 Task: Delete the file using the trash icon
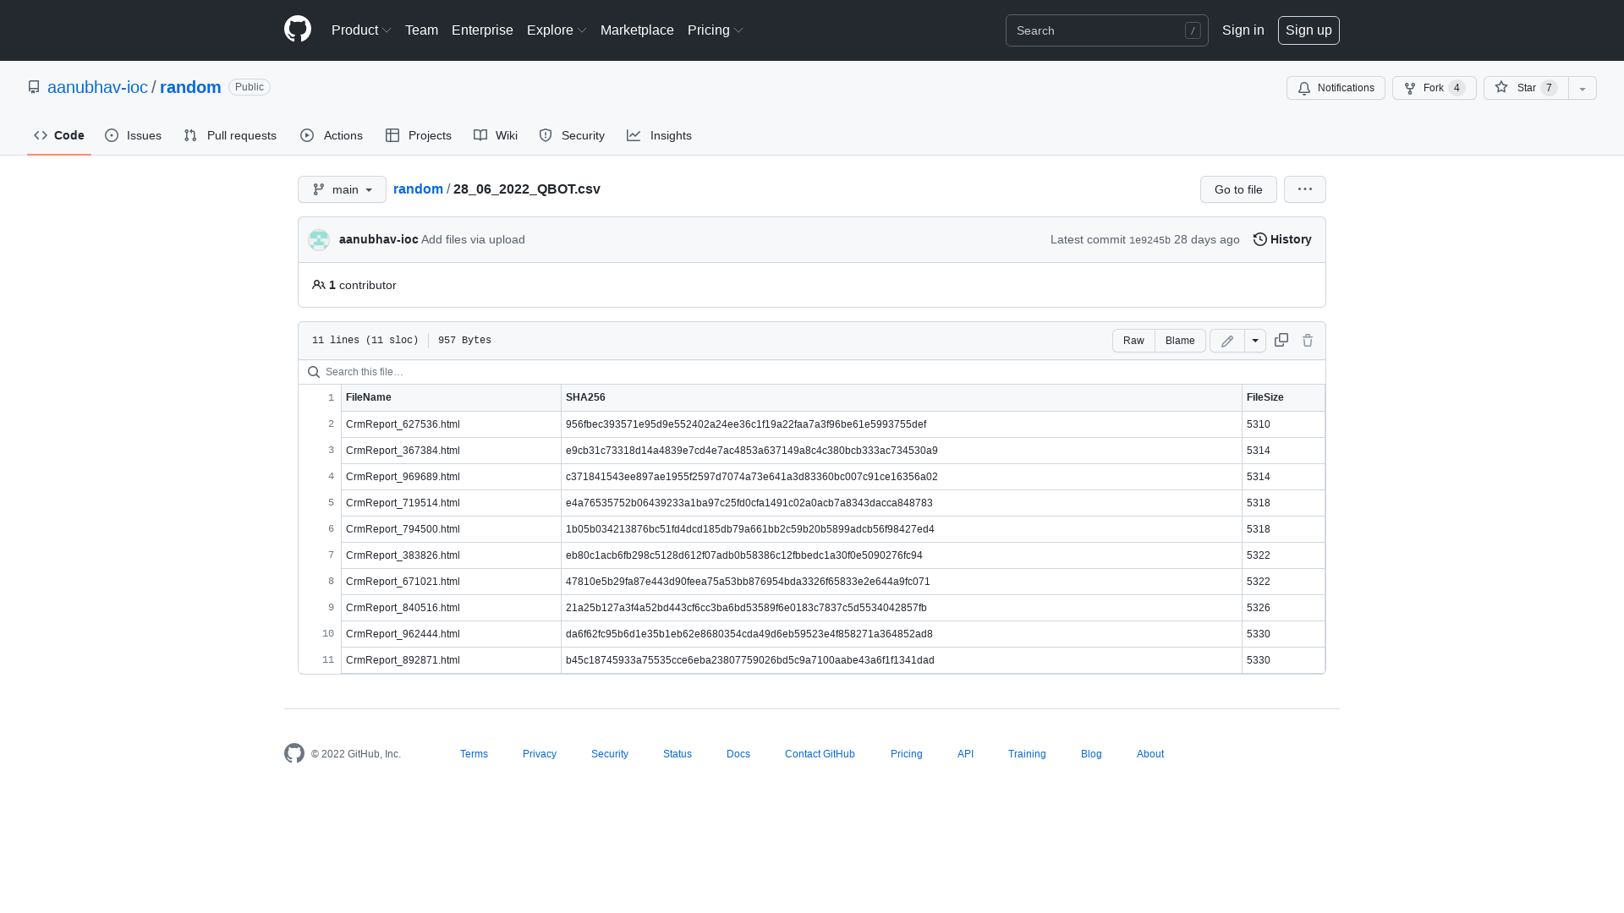tap(1308, 340)
